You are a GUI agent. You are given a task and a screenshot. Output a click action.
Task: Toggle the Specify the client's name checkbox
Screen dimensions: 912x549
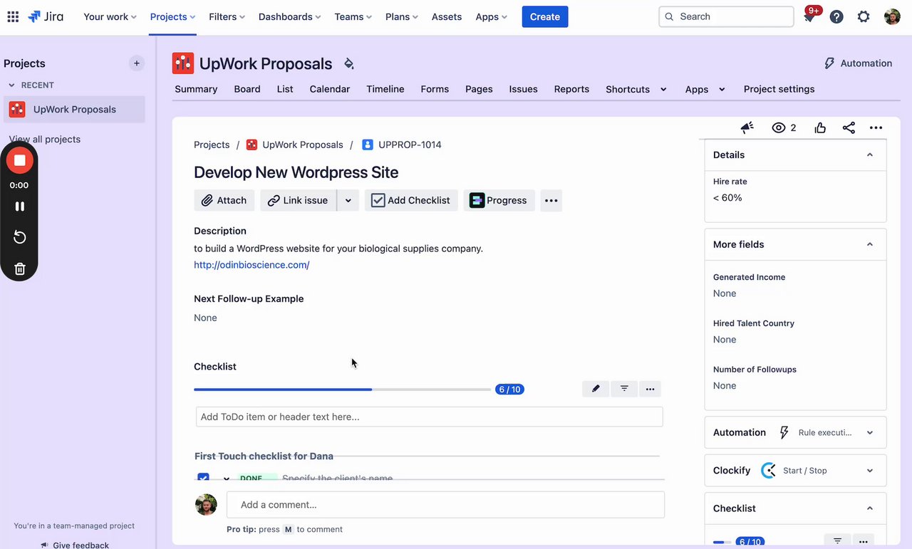coord(203,477)
